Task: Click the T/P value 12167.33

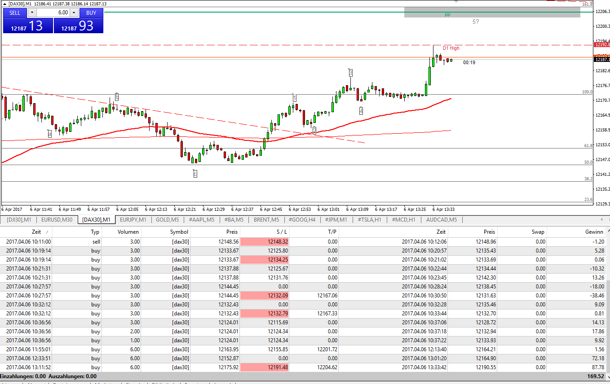Action: click(x=327, y=313)
